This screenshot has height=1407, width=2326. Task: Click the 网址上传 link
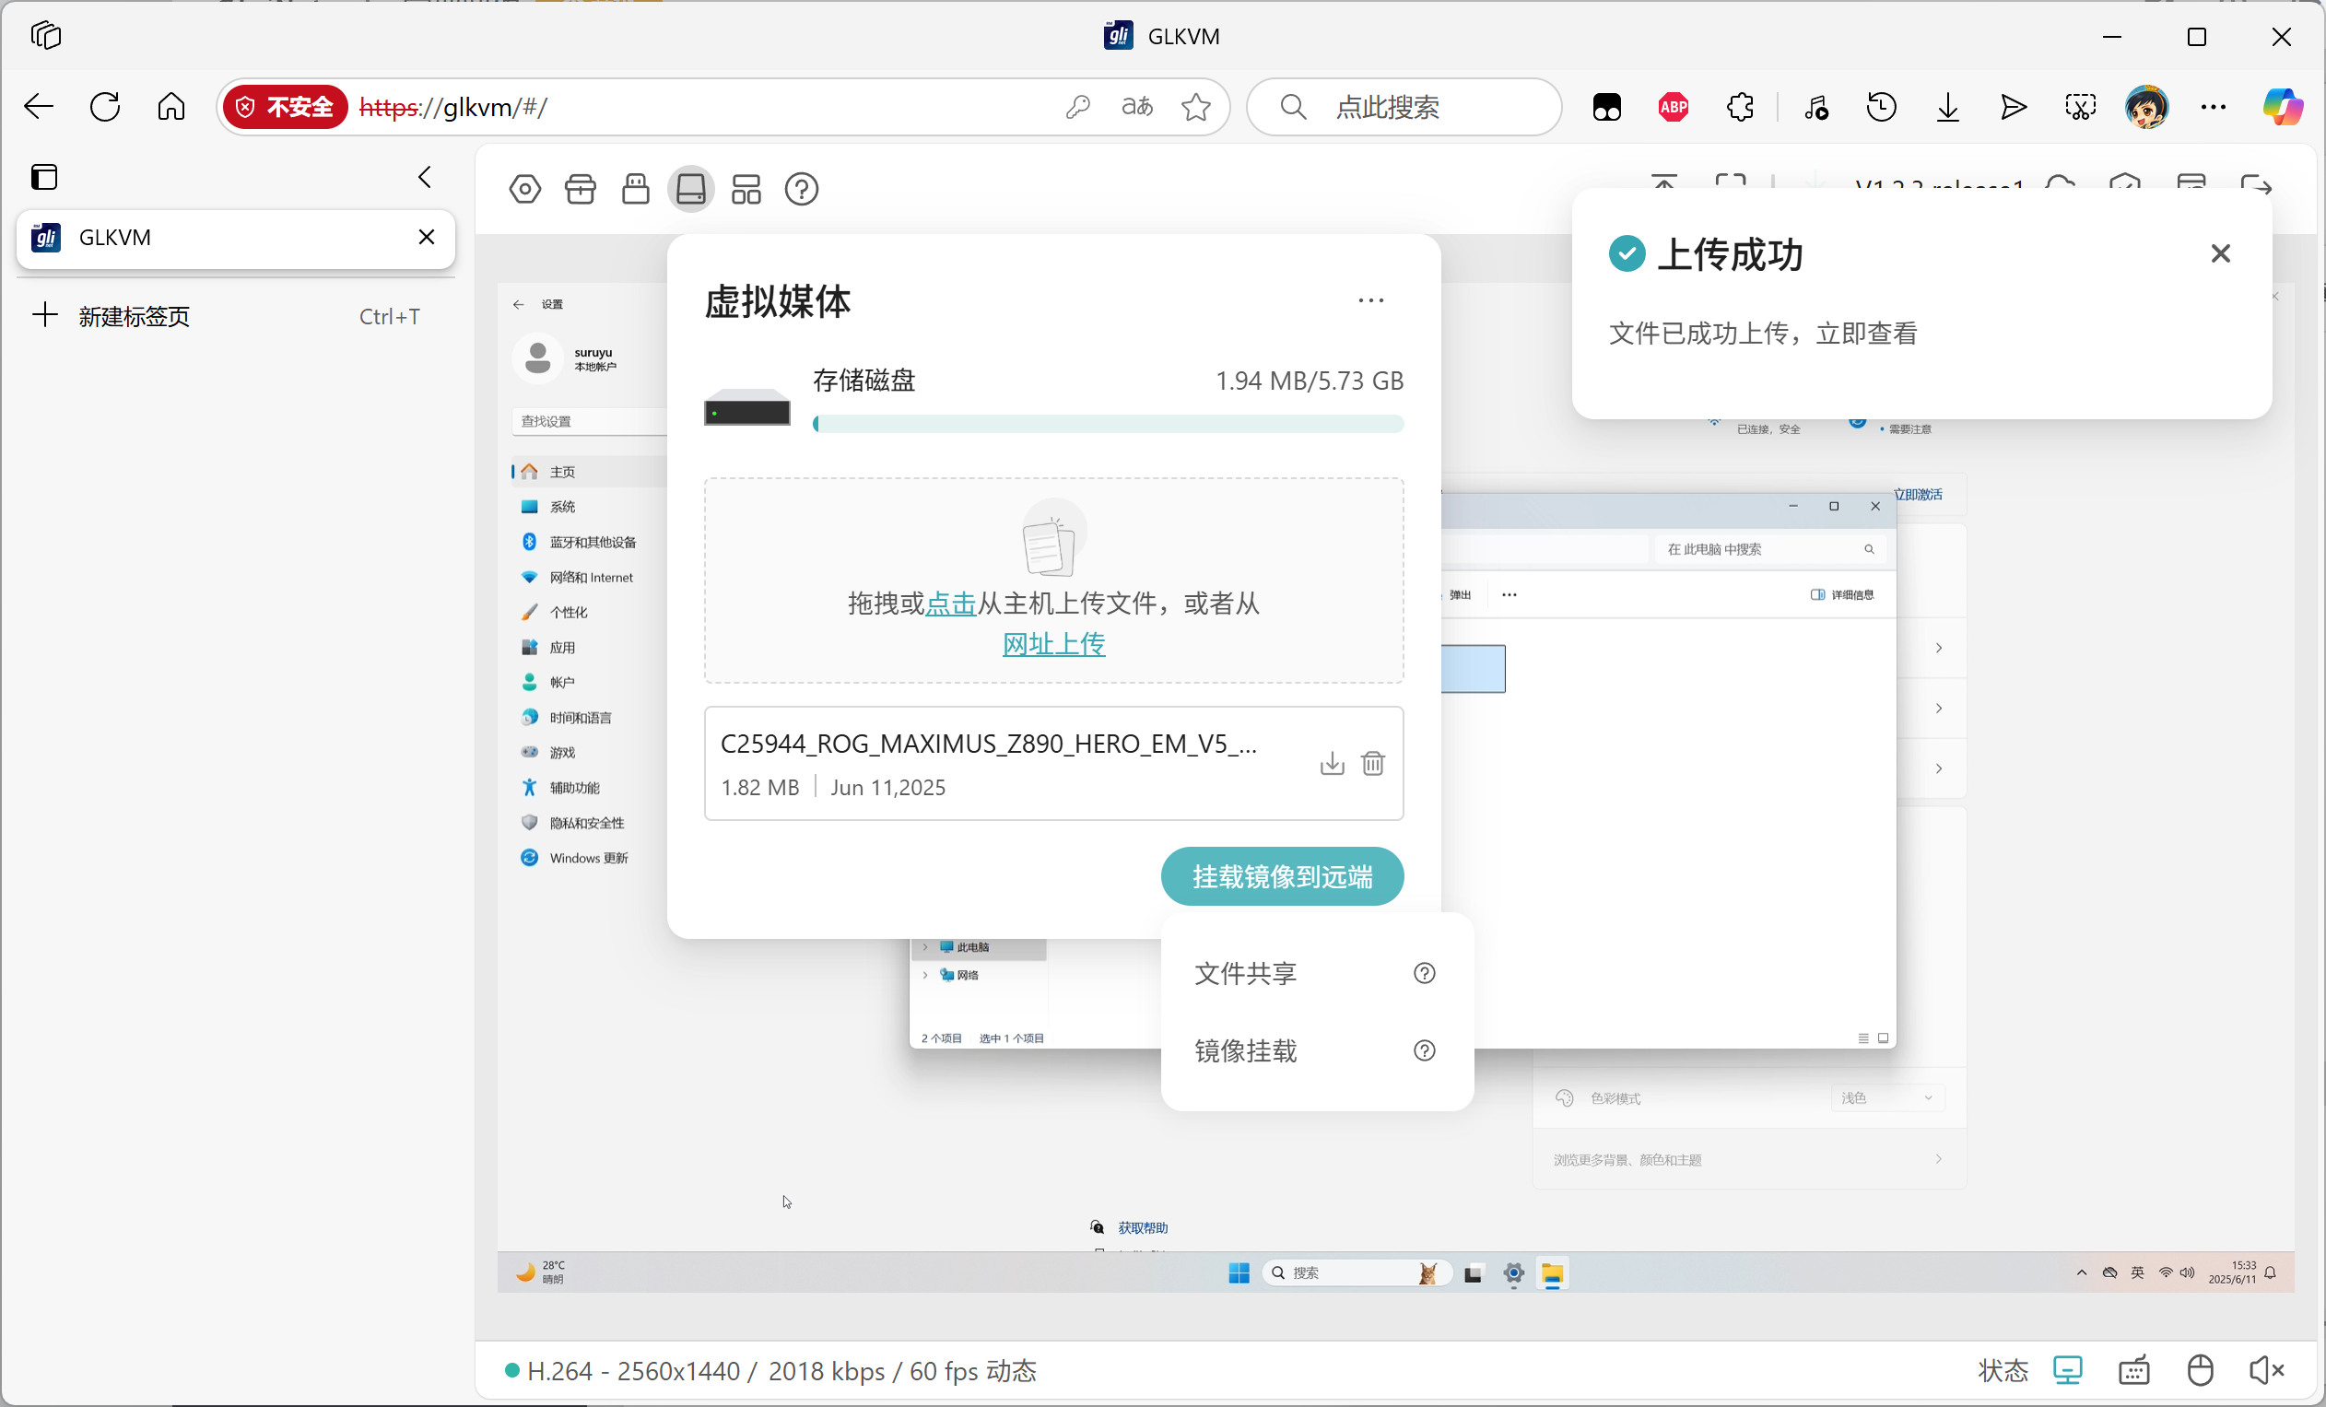pyautogui.click(x=1052, y=643)
